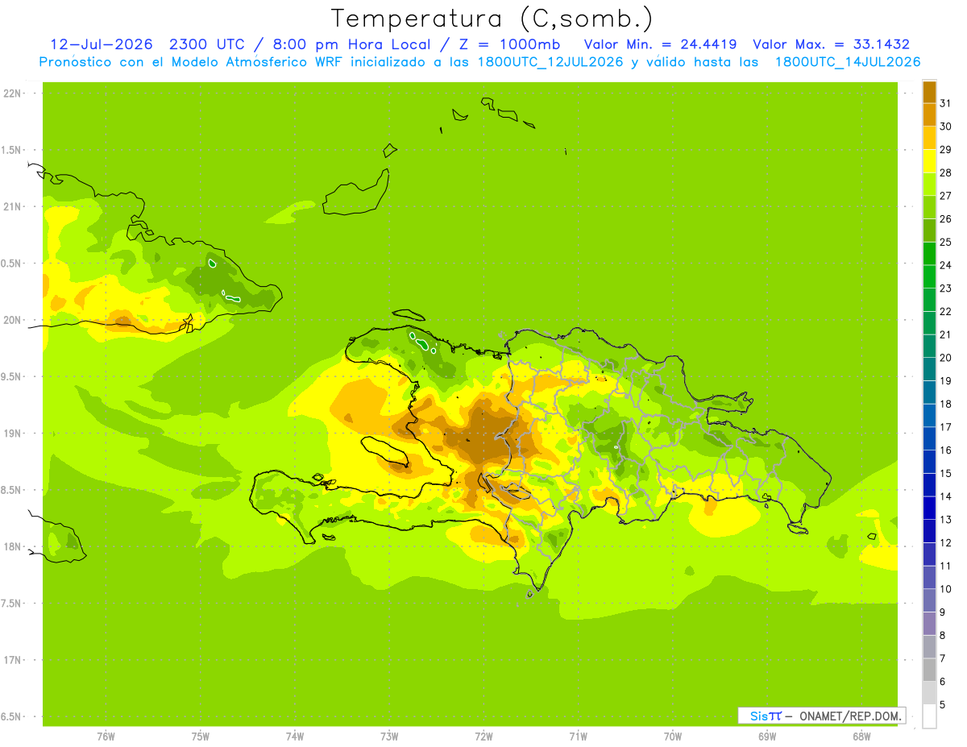Image resolution: width=967 pixels, height=747 pixels.
Task: Click the "20N" latitude label
Action: click(13, 320)
